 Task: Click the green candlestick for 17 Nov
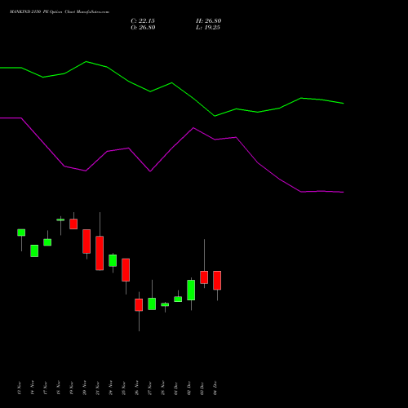point(47,242)
